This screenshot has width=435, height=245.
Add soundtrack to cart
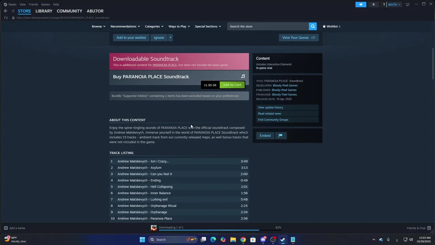[232, 85]
